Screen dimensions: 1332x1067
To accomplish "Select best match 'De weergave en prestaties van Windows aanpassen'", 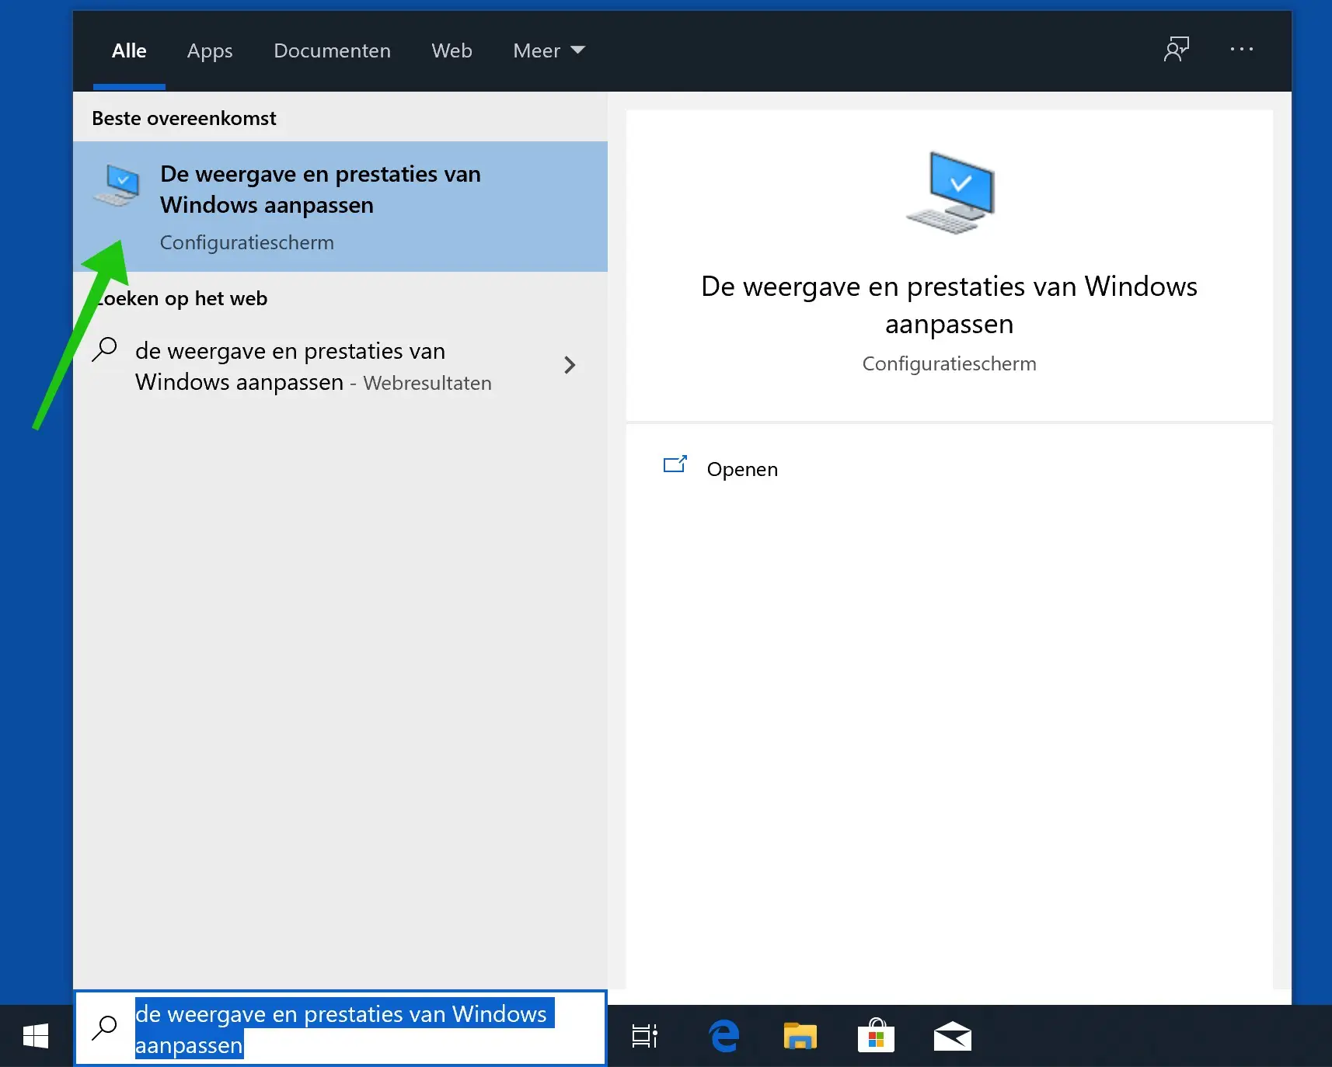I will (340, 207).
